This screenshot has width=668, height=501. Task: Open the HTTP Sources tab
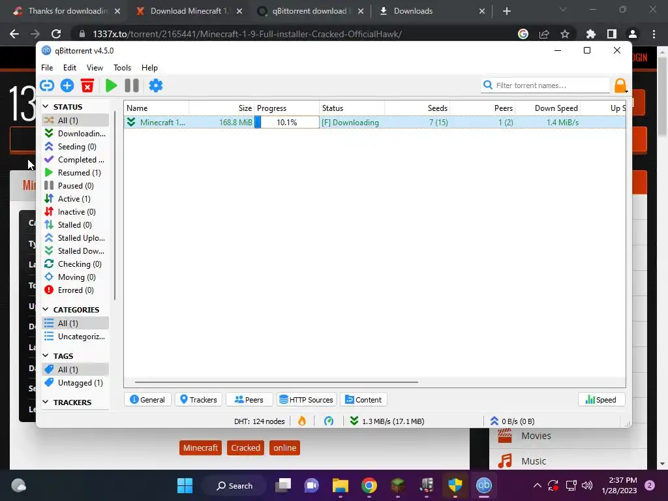pos(307,400)
